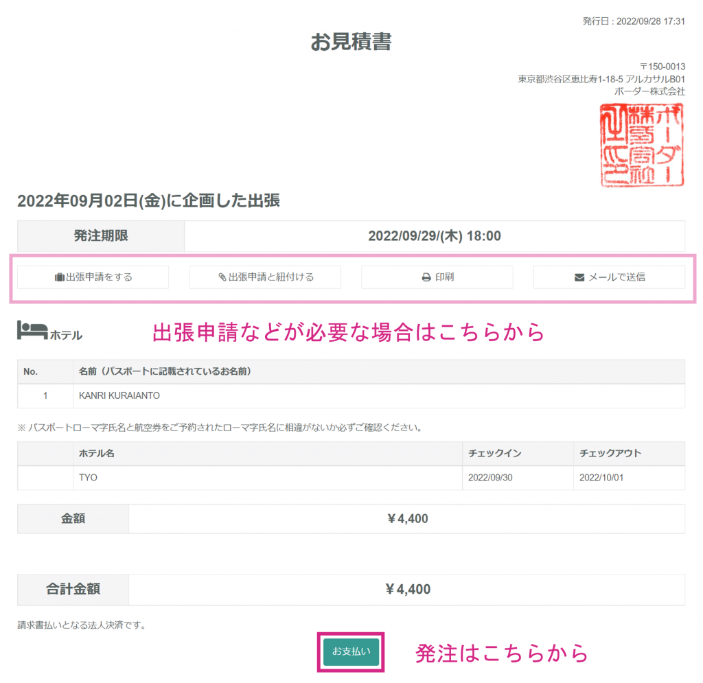
Task: Click the passport name warning note
Action: pos(220,428)
